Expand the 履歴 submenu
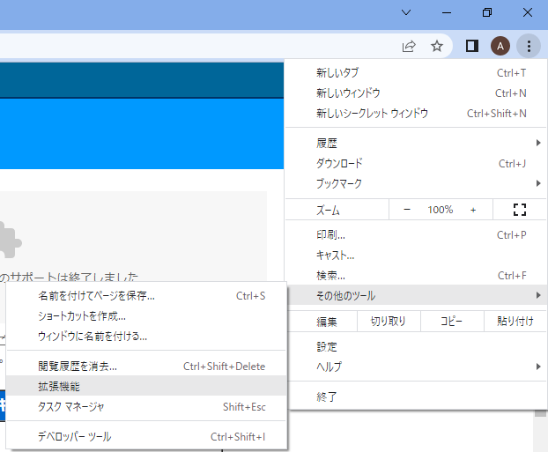Image resolution: width=548 pixels, height=452 pixels. [x=416, y=143]
